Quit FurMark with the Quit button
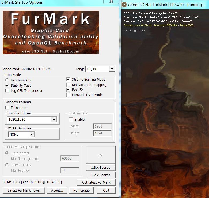Image resolution: width=209 pixels, height=198 pixels. (x=106, y=191)
